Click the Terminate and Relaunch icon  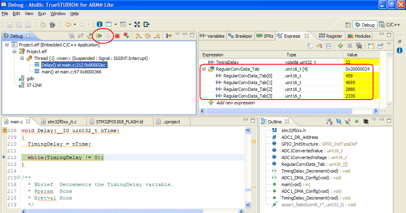coord(126,36)
